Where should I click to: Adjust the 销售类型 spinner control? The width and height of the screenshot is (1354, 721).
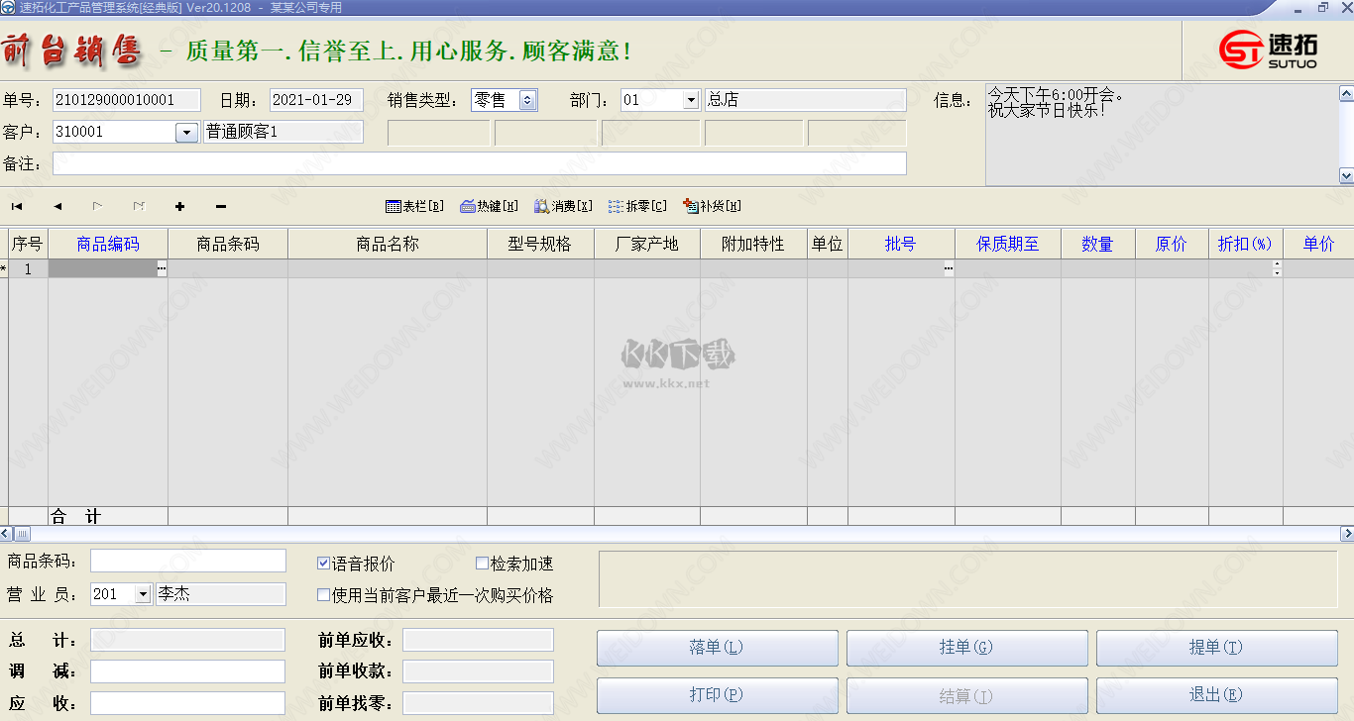[528, 99]
